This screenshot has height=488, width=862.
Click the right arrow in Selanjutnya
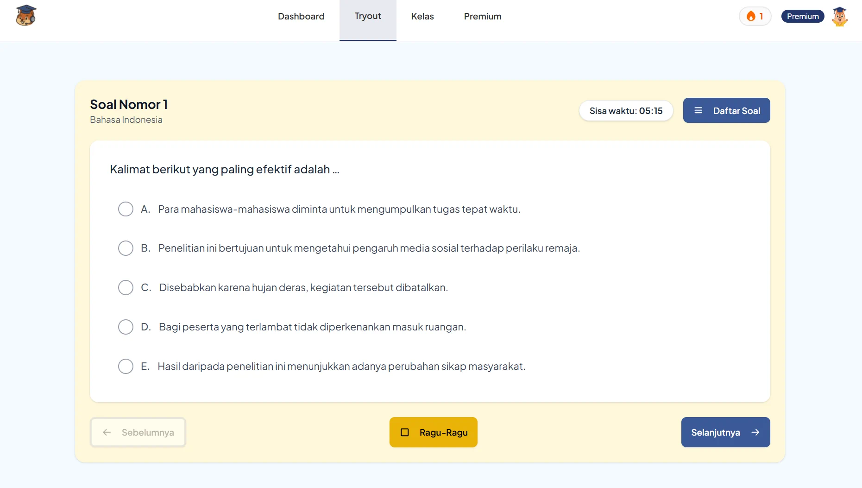click(x=755, y=432)
